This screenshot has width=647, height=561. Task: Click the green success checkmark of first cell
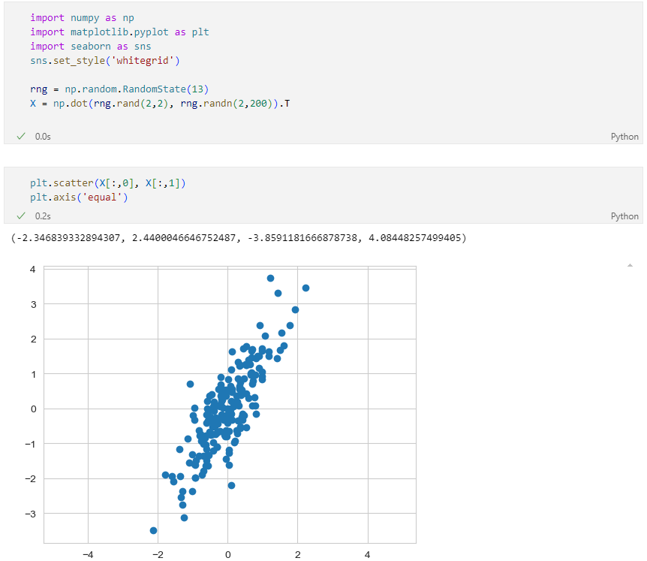pos(21,136)
